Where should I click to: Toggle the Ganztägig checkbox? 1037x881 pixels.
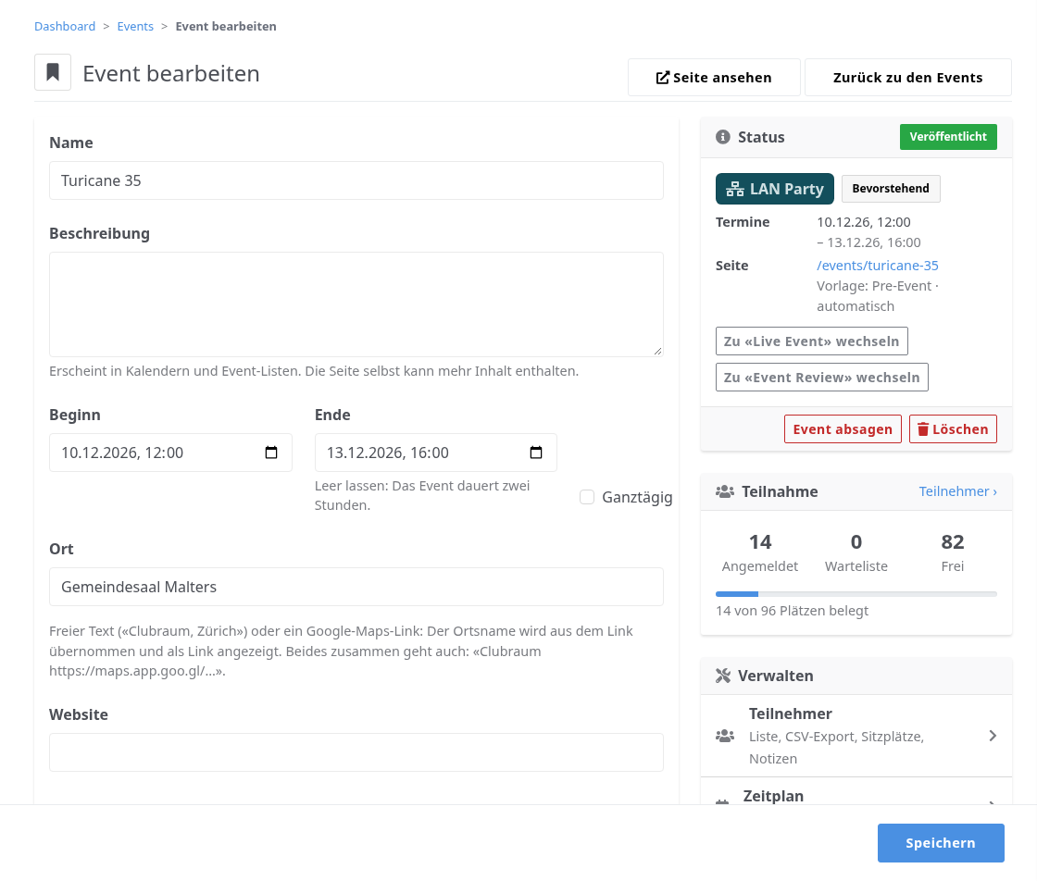click(x=587, y=497)
